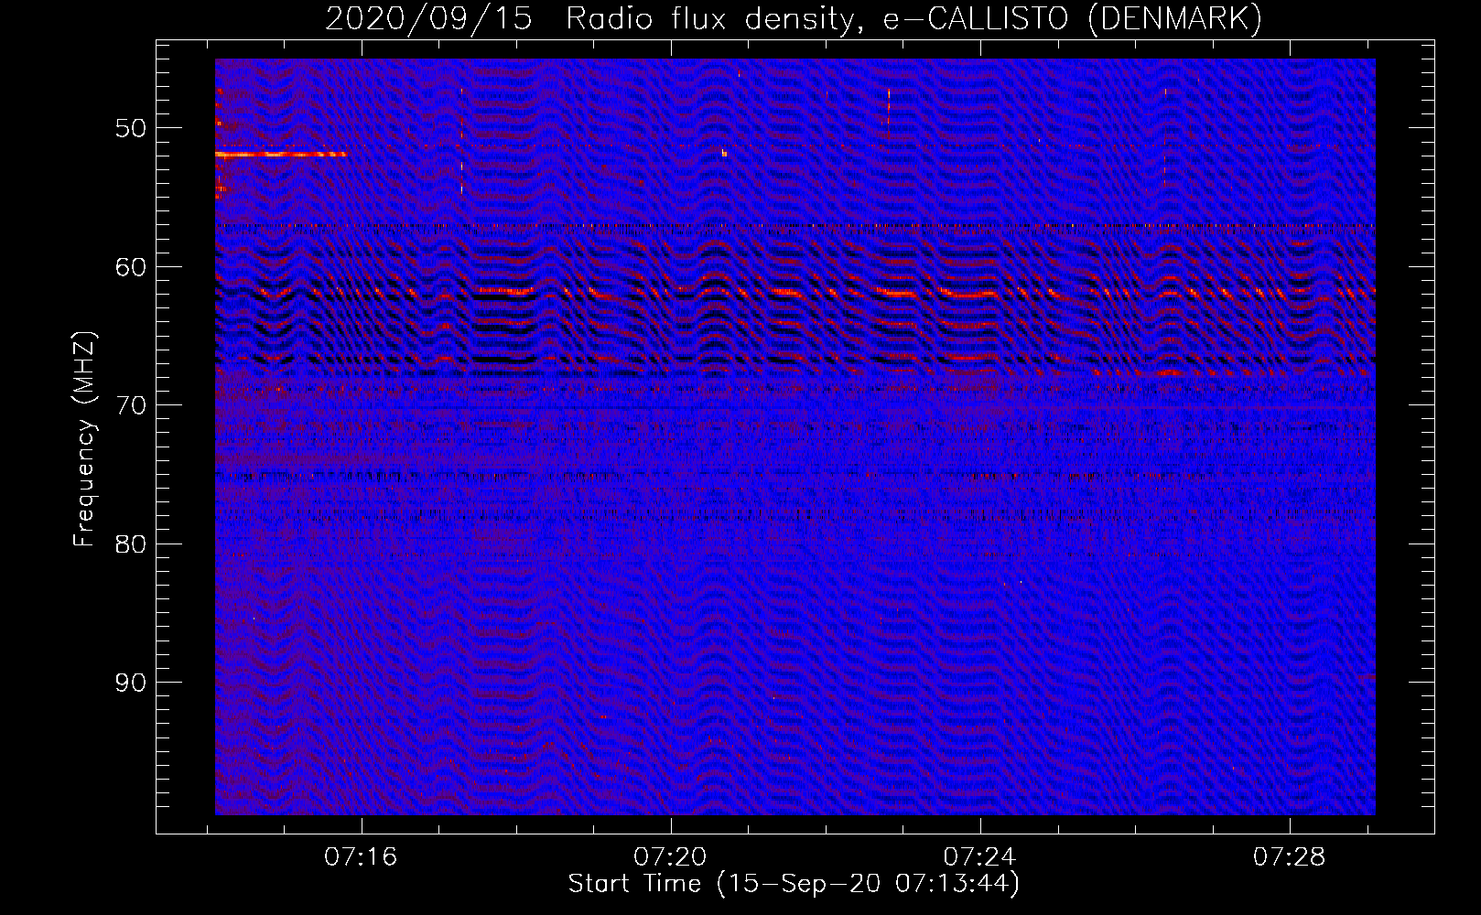This screenshot has width=1481, height=915.
Task: Click the 60 MHz frequency tick label
Action: [x=131, y=267]
